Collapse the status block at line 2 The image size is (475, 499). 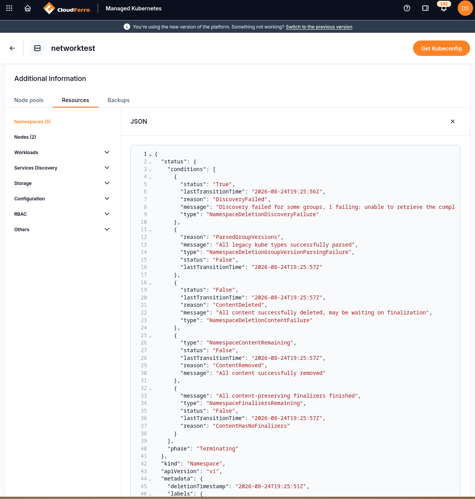[x=150, y=162]
